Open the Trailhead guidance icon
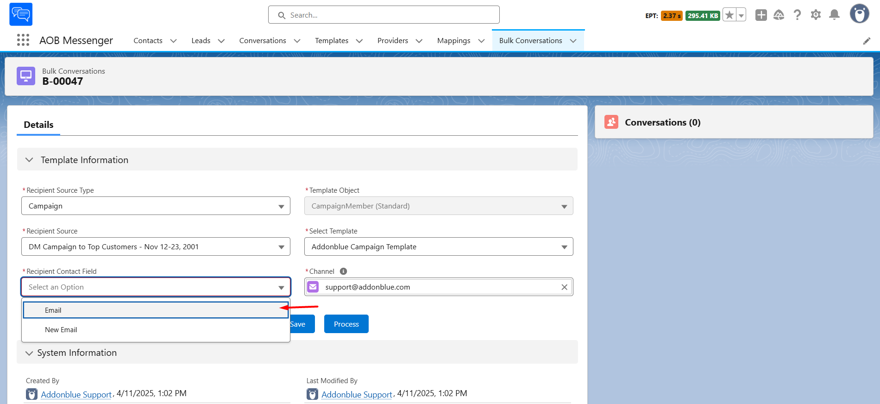Viewport: 880px width, 404px height. (779, 15)
